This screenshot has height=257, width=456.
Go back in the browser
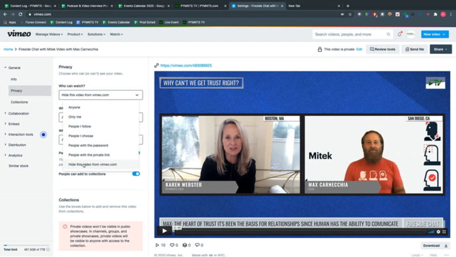click(5, 14)
